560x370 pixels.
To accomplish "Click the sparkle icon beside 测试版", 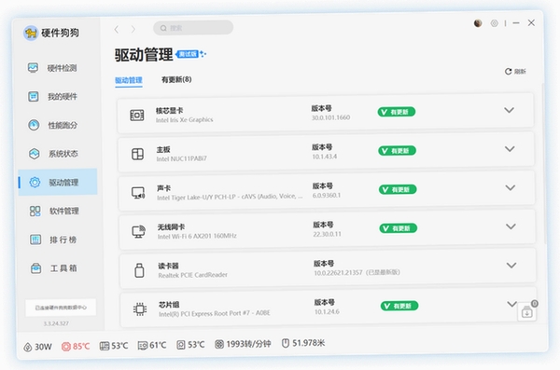I will pyautogui.click(x=203, y=54).
